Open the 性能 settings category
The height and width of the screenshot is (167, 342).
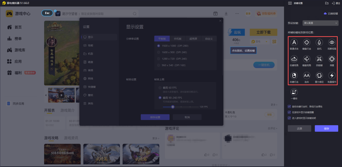click(99, 45)
